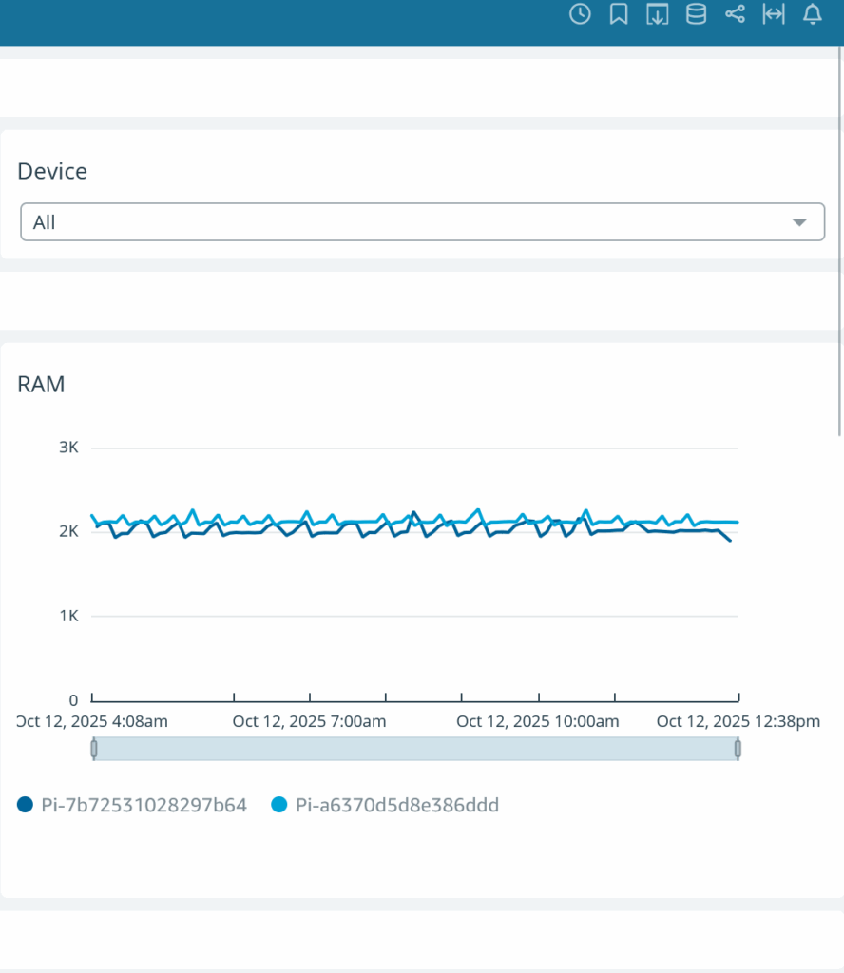Click the dark blue Pi-7b72531028297b64 legend dot
The height and width of the screenshot is (973, 844).
click(x=26, y=805)
